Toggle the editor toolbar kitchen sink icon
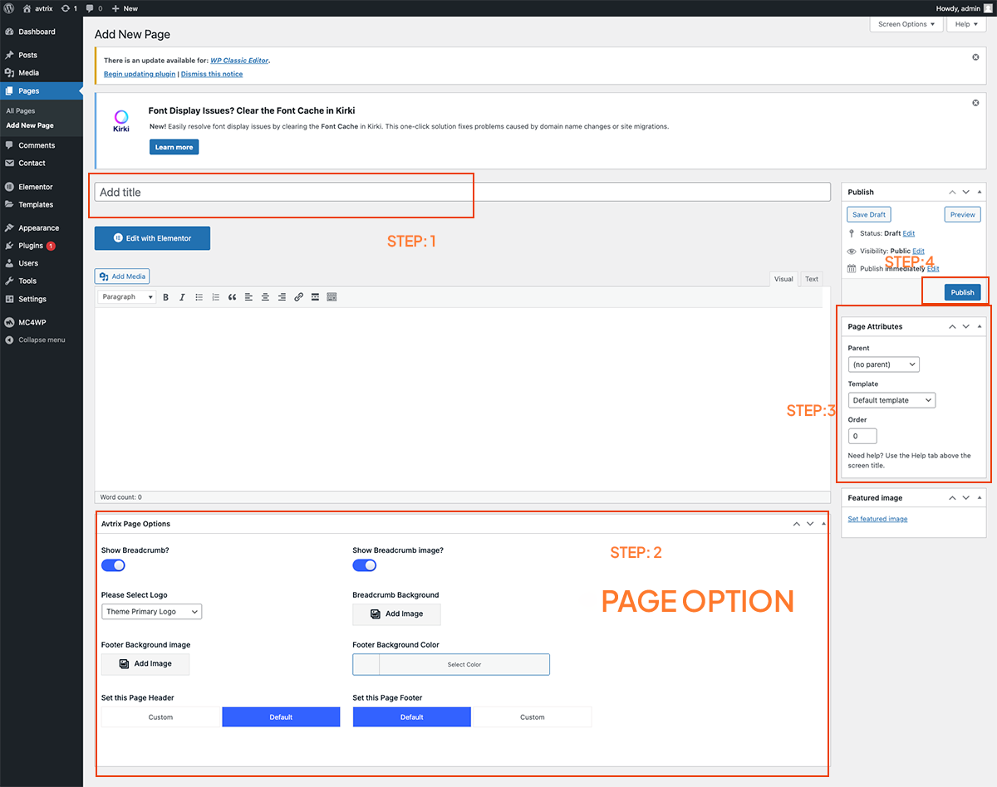 pyautogui.click(x=332, y=297)
